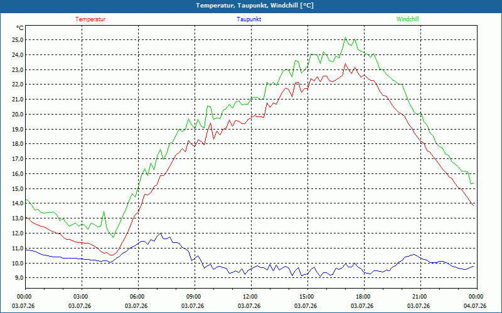Screen dimensions: 502x313
Task: Click the red Temperatur legend label
Action: [90, 19]
